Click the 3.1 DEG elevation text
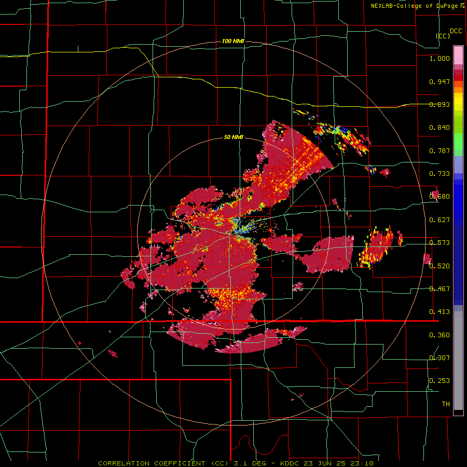 [249, 463]
